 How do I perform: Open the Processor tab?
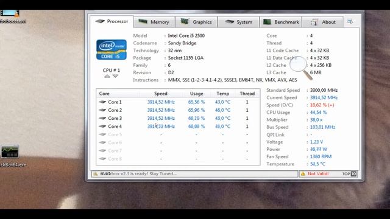tap(112, 22)
